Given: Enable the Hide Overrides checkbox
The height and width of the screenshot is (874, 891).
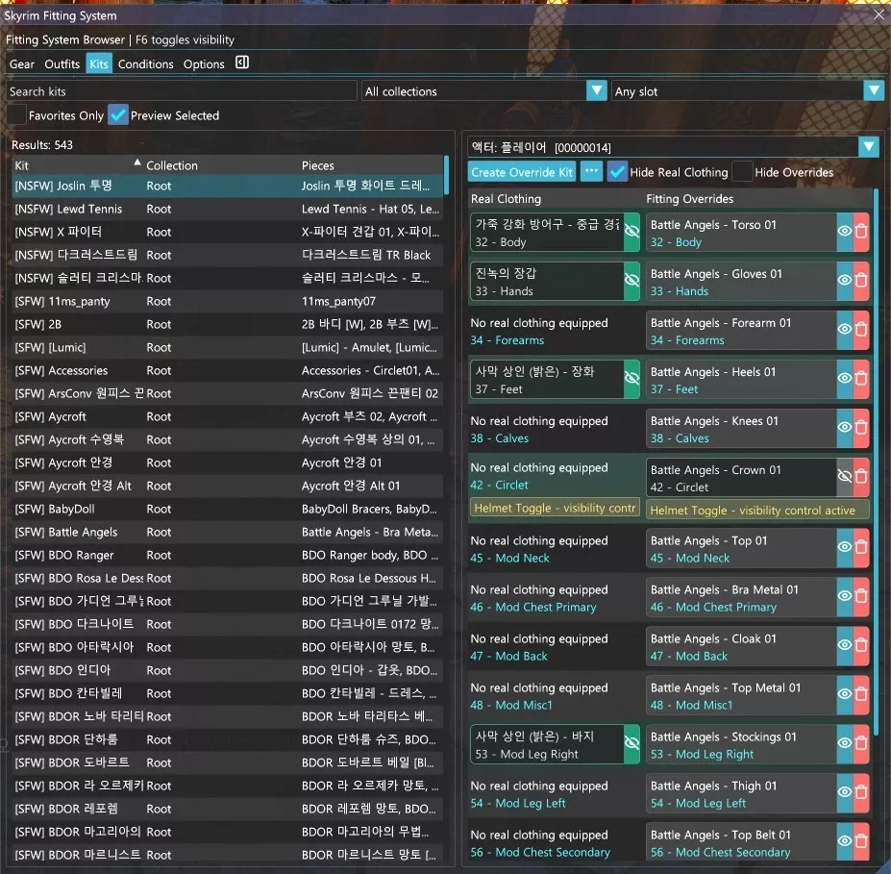Looking at the screenshot, I should [742, 171].
